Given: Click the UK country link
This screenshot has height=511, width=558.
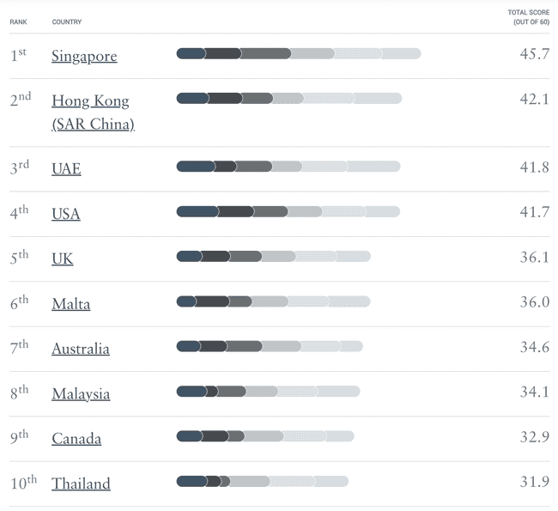Looking at the screenshot, I should point(63,259).
